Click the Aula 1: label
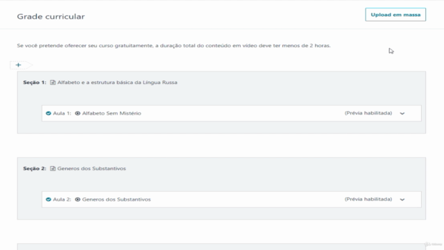Image resolution: width=444 pixels, height=250 pixels. coord(62,113)
